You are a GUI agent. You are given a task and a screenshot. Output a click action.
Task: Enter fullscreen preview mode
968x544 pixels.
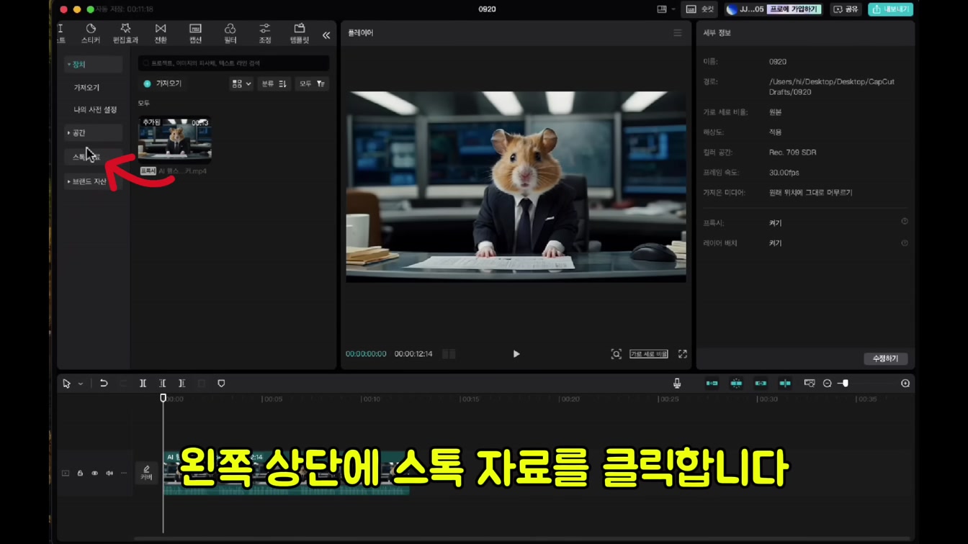point(683,354)
